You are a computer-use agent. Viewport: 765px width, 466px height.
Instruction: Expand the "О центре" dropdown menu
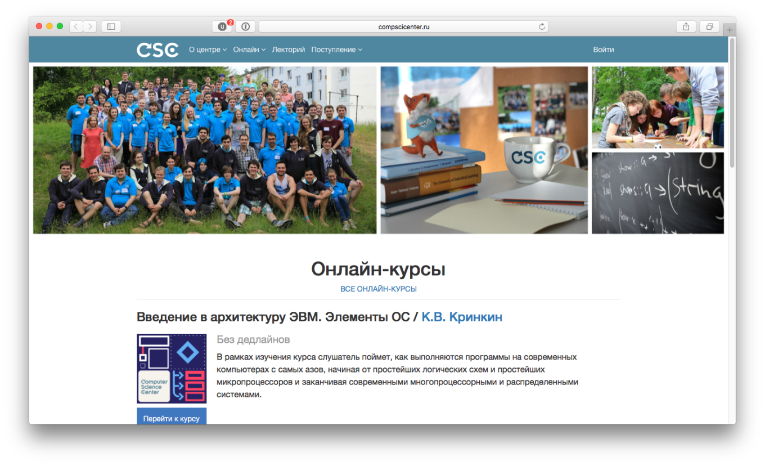point(208,50)
